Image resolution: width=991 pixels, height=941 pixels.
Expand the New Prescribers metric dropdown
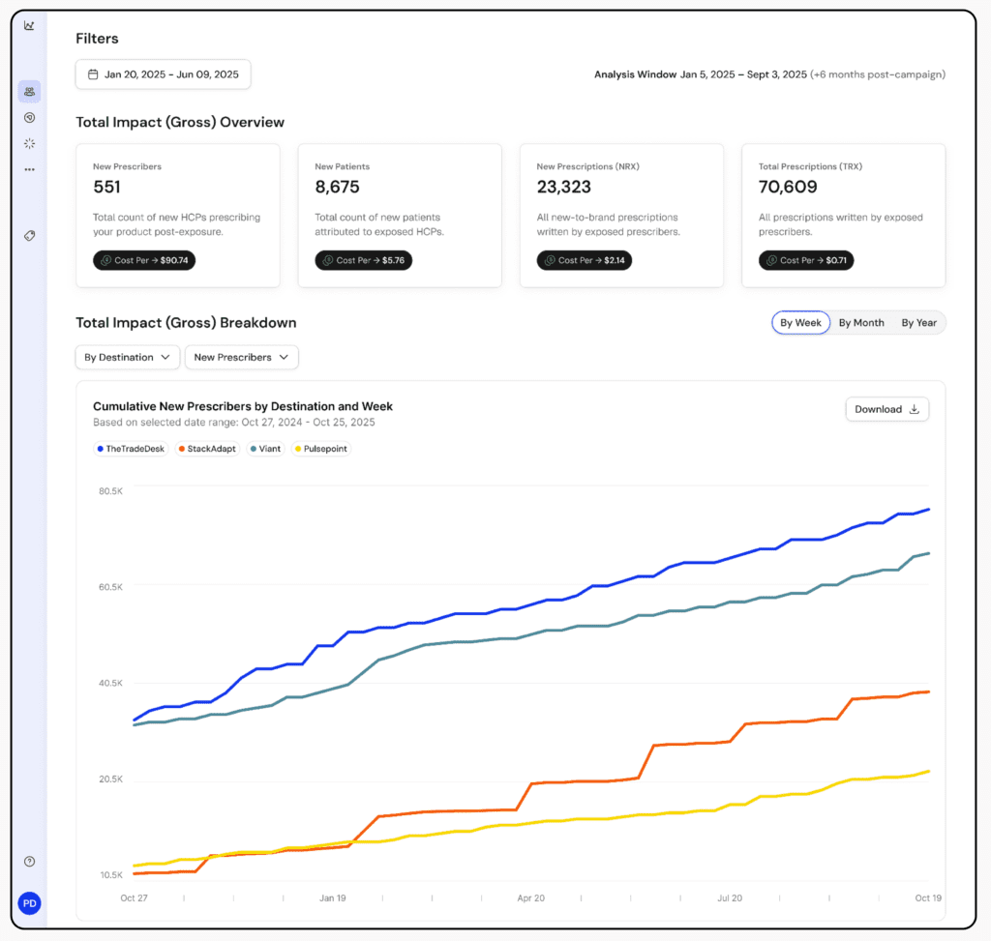coord(241,358)
